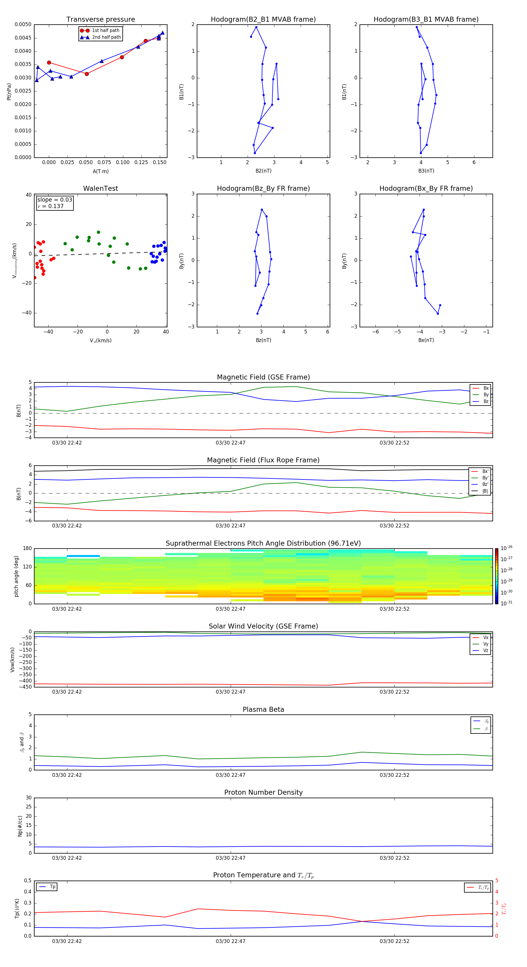Click the pitch angle colorbar
Image resolution: width=527 pixels, height=967 pixels.
[497, 576]
